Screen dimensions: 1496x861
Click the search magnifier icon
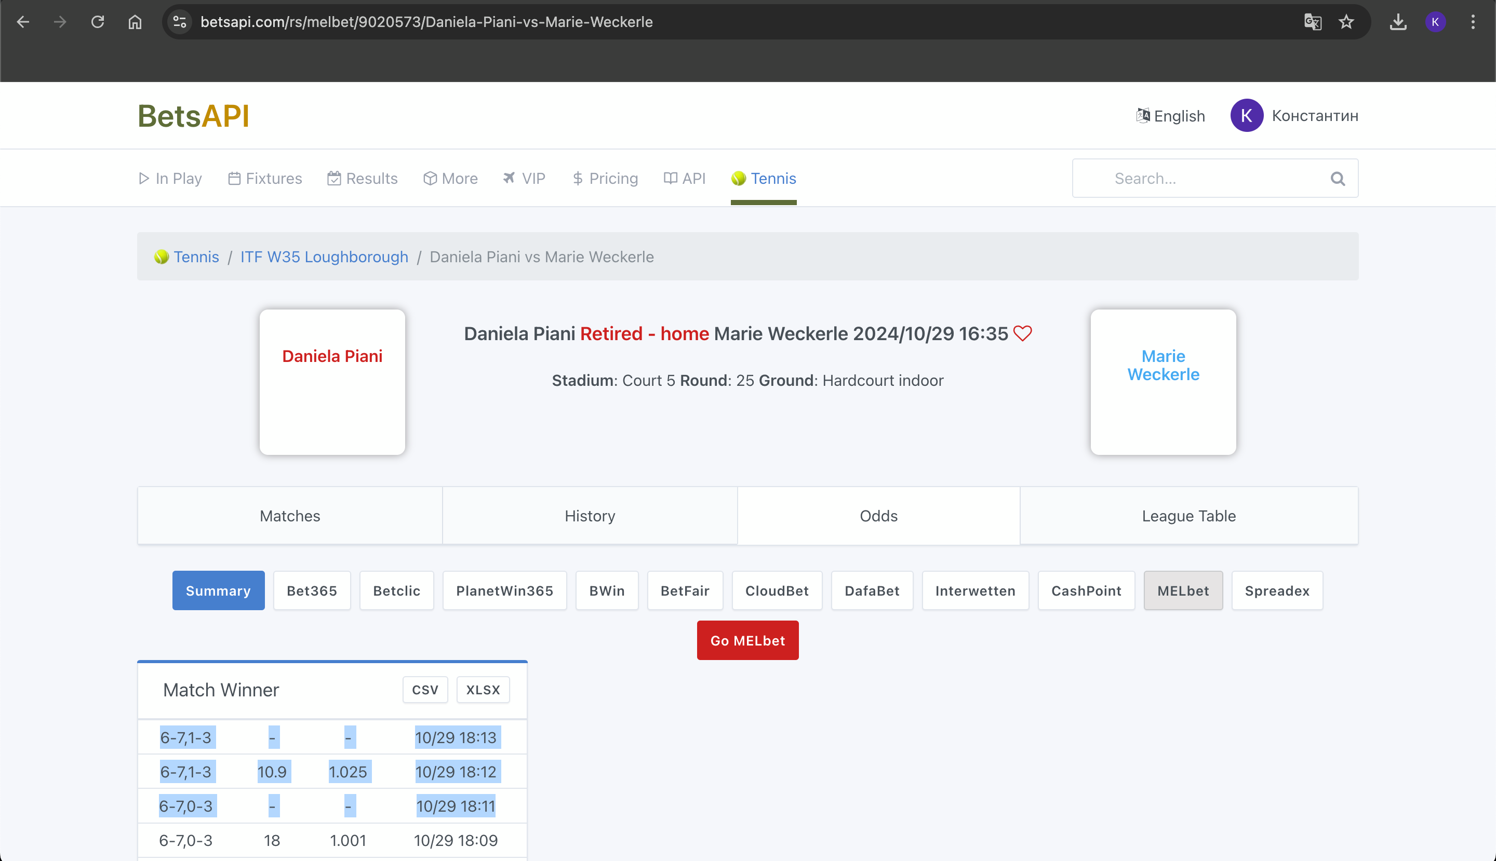point(1338,179)
